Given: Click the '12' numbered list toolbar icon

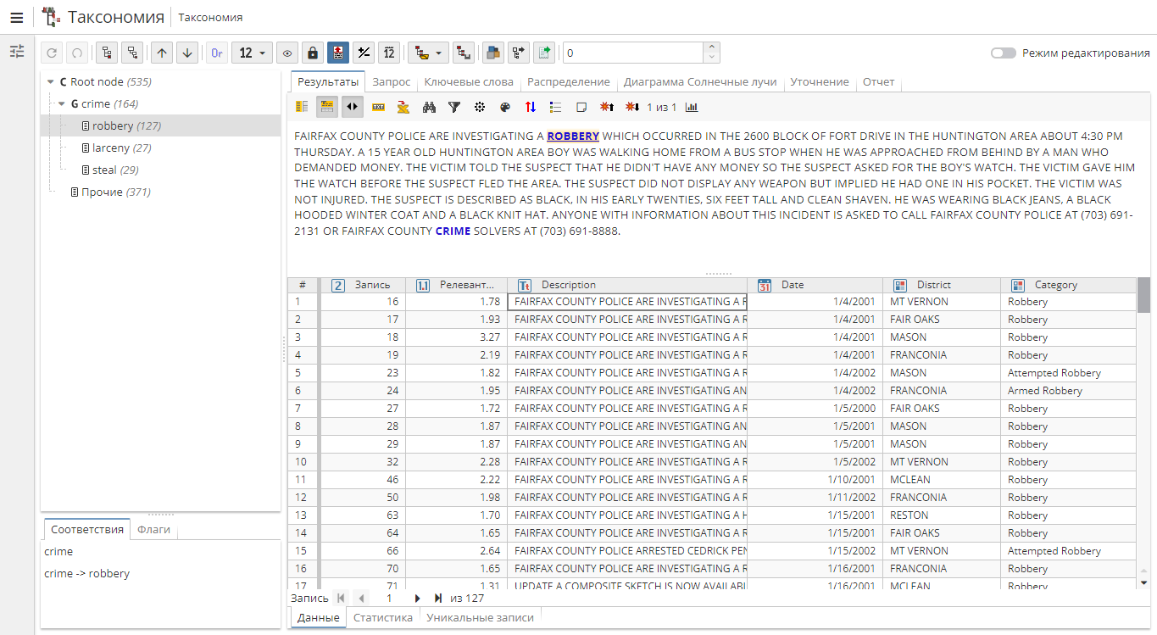Looking at the screenshot, I should pos(389,53).
